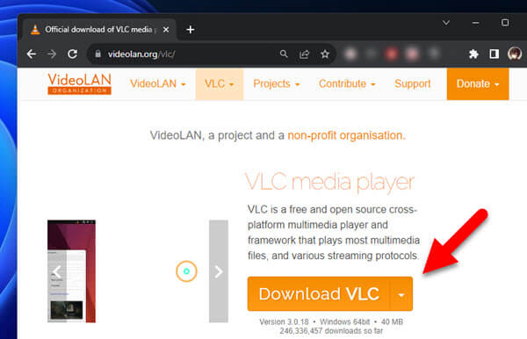527x339 pixels.
Task: Expand the Download VLC platform arrow
Action: click(x=401, y=295)
